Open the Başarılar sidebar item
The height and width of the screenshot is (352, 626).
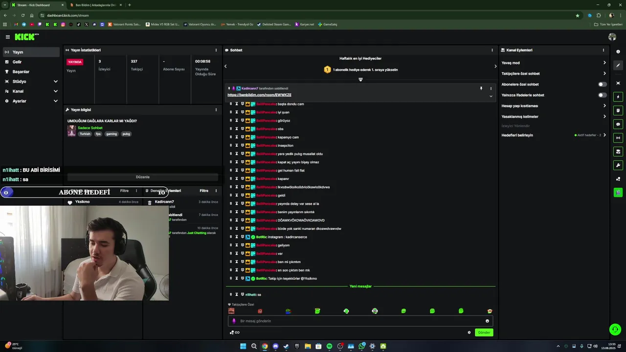tap(31, 71)
